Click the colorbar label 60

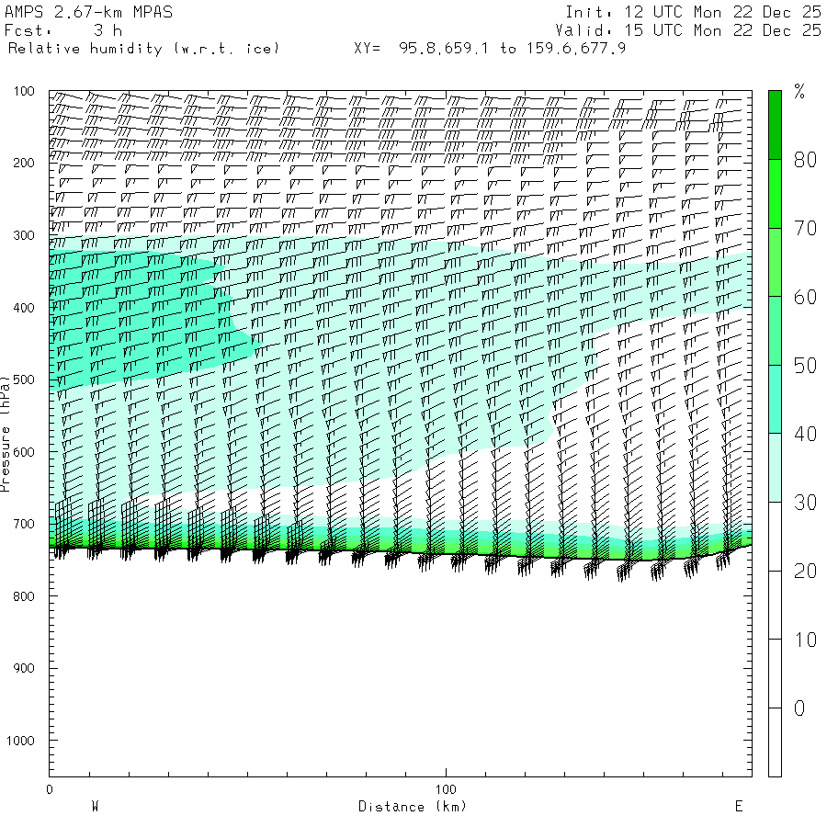click(x=805, y=297)
